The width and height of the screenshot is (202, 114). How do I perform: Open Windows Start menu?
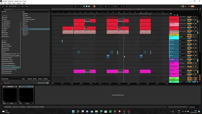point(73,111)
